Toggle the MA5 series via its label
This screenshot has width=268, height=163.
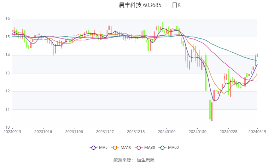point(103,148)
